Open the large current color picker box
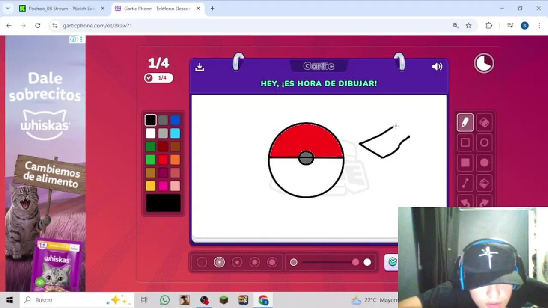 point(163,203)
